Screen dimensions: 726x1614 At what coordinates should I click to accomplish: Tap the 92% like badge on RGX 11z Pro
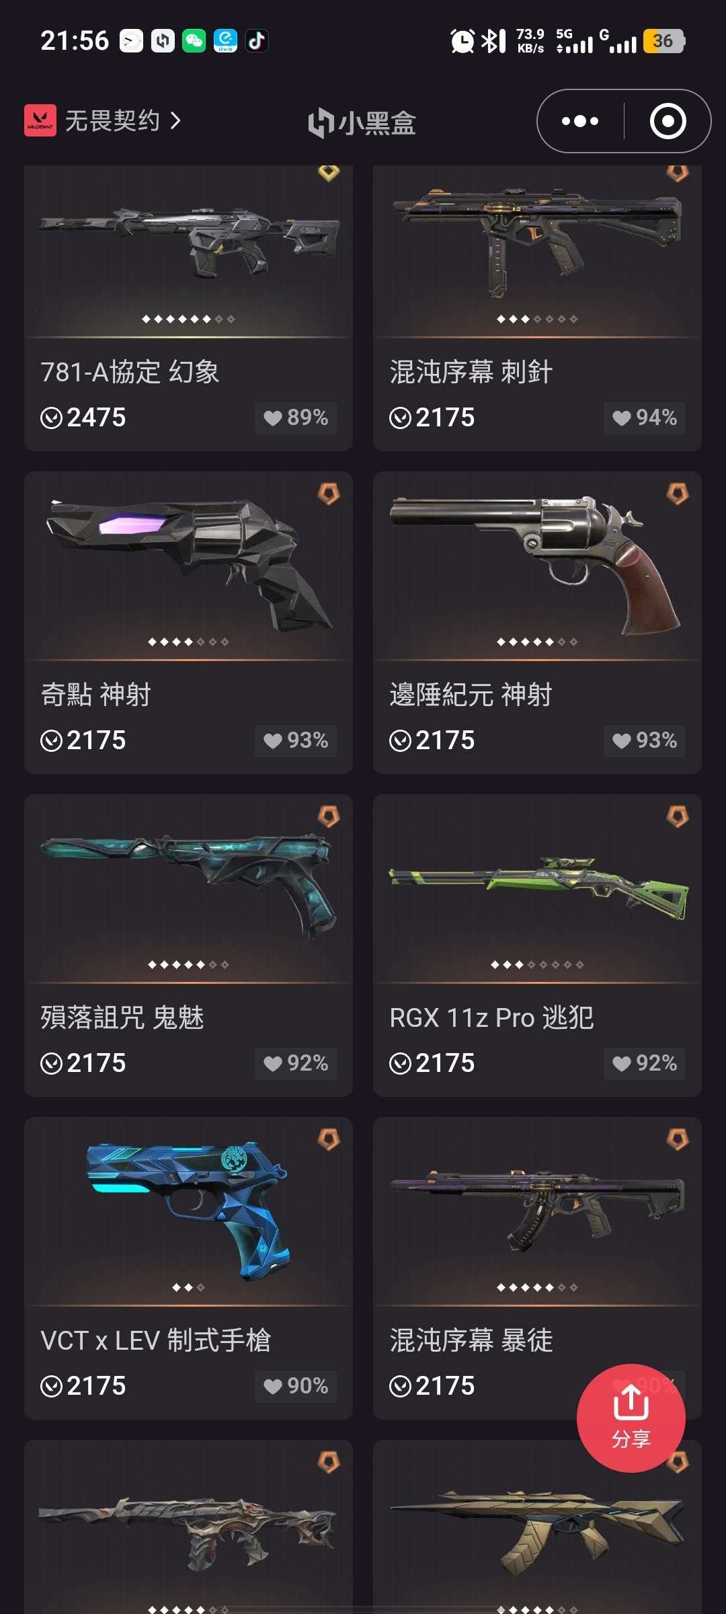coord(644,1063)
